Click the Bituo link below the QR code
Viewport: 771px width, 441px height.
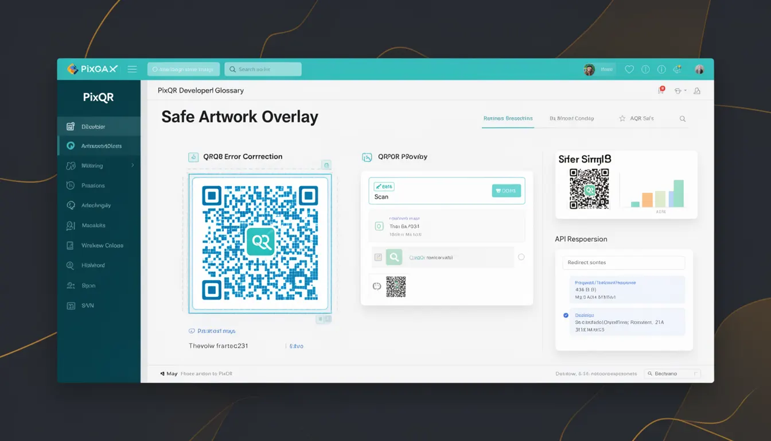click(x=296, y=346)
